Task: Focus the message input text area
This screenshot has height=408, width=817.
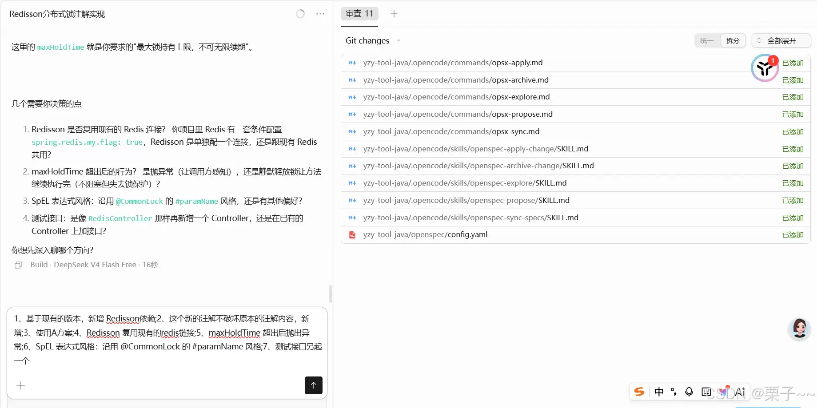Action: click(167, 340)
